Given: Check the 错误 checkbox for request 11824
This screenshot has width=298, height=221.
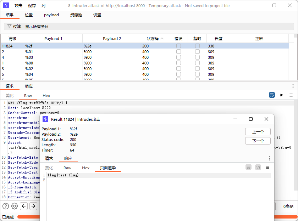Looking at the screenshot, I should coord(178,46).
